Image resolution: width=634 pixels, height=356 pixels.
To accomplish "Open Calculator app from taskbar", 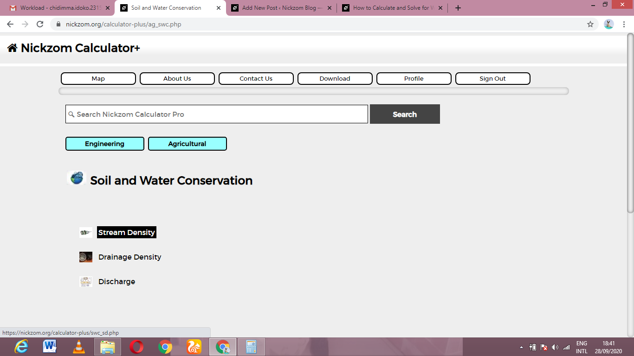I will 251,347.
